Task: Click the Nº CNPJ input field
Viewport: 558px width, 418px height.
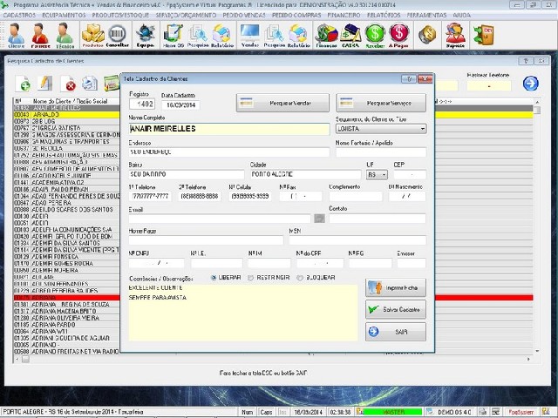Action: tap(157, 263)
